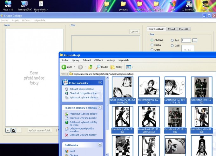Launch IJ Scan Utility desktop shortcut
The width and height of the screenshot is (216, 156).
pyautogui.click(x=189, y=6)
